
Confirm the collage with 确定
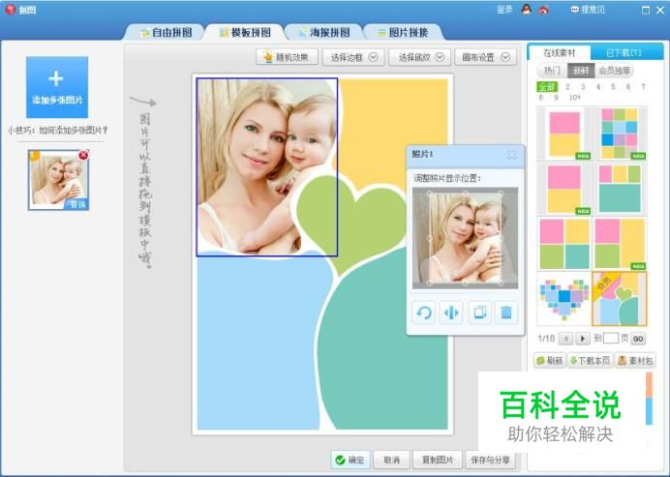click(350, 460)
